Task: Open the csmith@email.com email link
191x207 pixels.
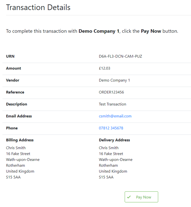Action: pyautogui.click(x=115, y=116)
